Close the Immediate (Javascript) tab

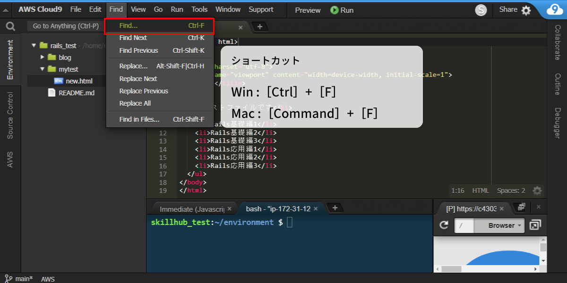(230, 208)
